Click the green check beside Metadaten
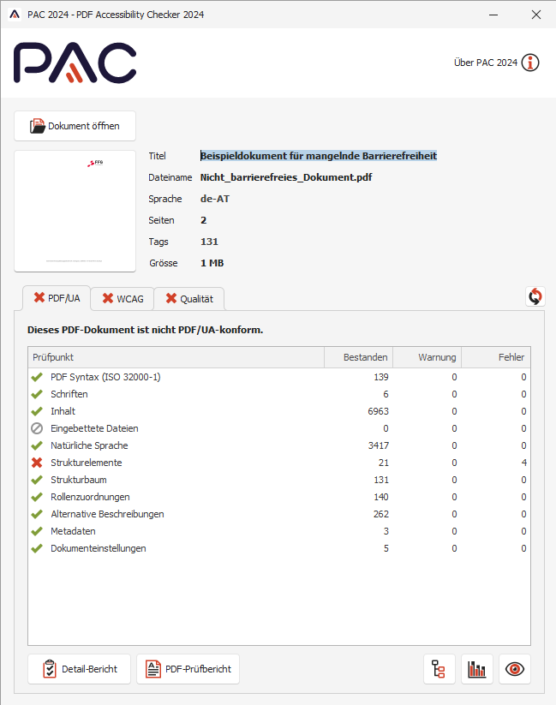This screenshot has height=705, width=556. click(37, 531)
